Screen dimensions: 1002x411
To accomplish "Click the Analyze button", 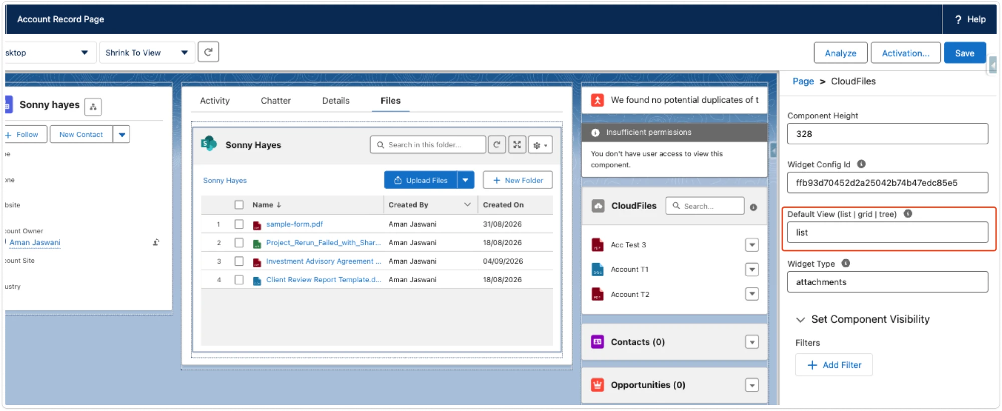I will tap(840, 53).
